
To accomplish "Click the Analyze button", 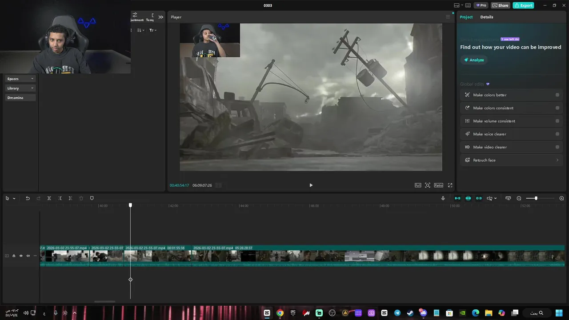I will (474, 60).
